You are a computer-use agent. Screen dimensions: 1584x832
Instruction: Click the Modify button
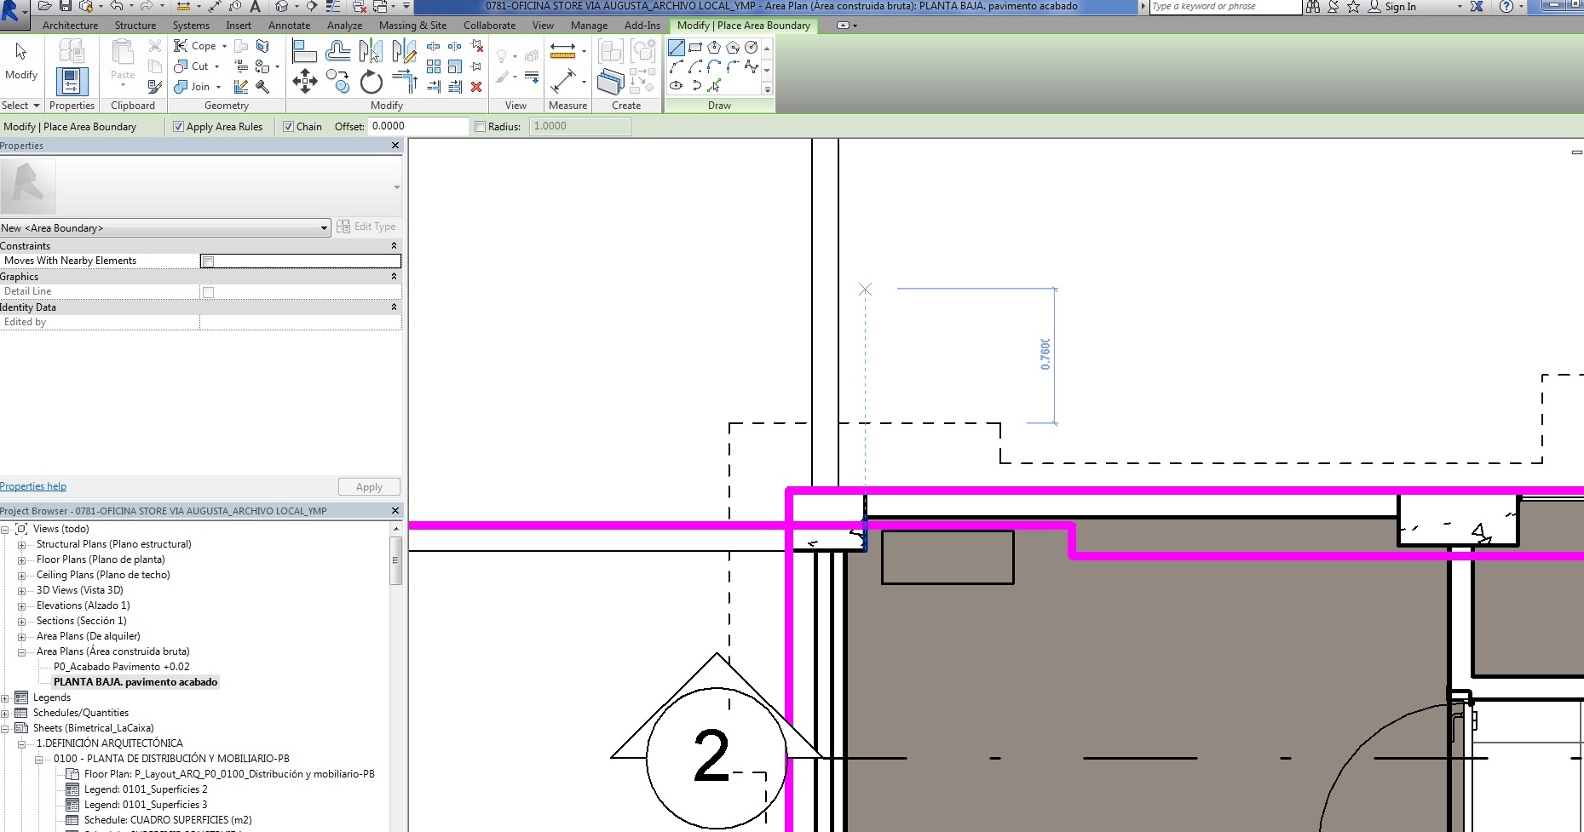click(21, 61)
